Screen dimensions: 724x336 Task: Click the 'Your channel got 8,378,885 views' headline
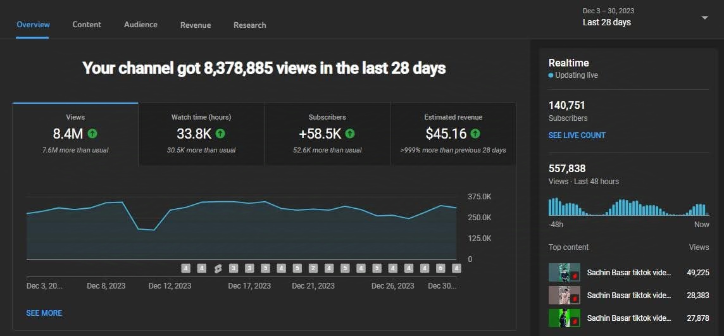[264, 68]
